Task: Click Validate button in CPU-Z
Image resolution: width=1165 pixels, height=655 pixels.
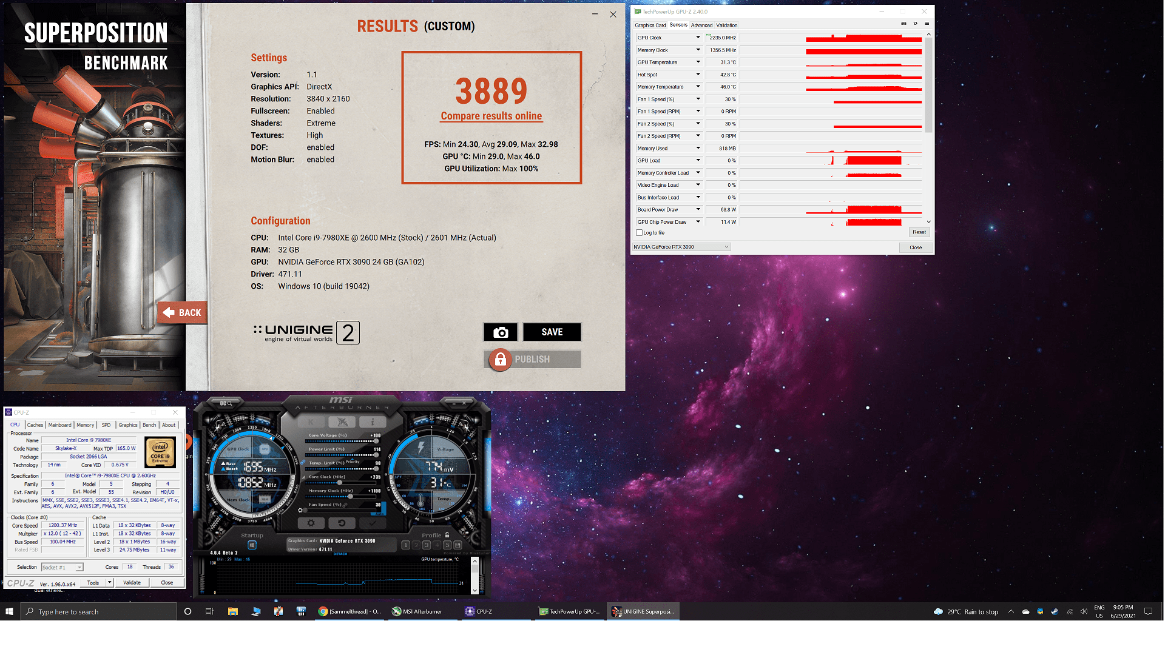Action: (x=132, y=583)
